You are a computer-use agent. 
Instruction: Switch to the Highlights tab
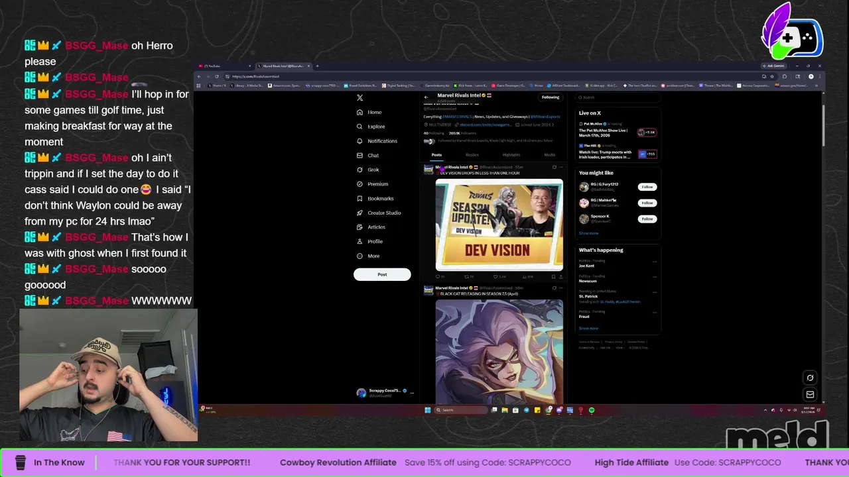pos(511,155)
